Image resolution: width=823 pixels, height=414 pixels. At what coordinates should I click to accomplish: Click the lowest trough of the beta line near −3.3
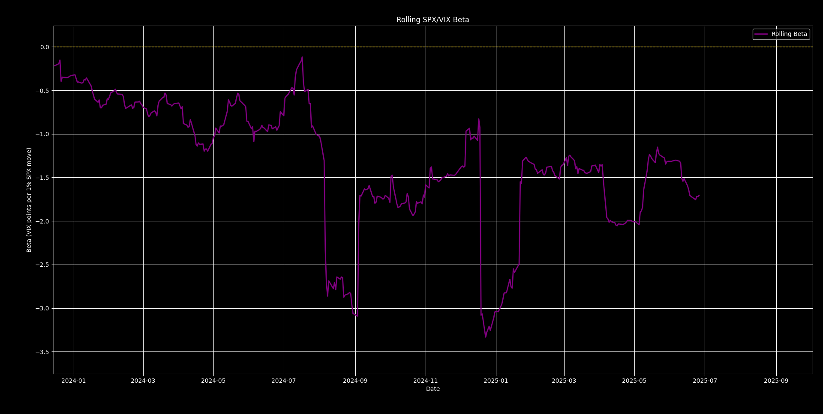click(x=486, y=337)
